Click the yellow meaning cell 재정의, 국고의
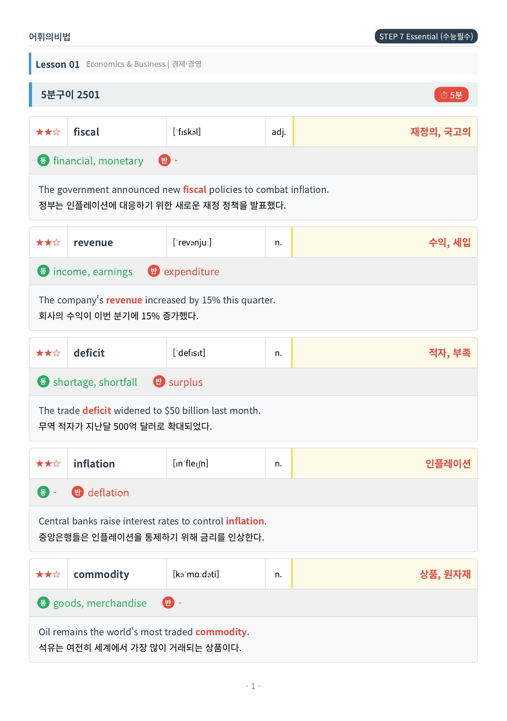 (385, 132)
